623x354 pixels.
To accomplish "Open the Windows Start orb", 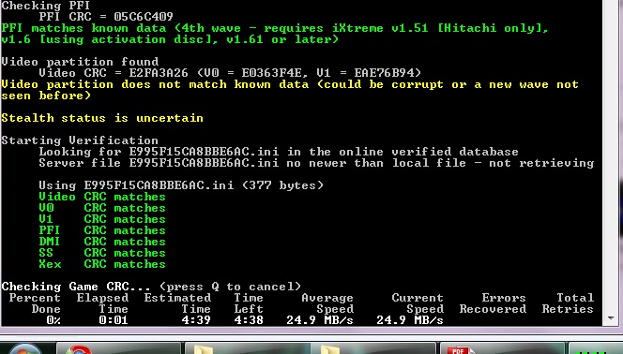I will (x=24, y=348).
